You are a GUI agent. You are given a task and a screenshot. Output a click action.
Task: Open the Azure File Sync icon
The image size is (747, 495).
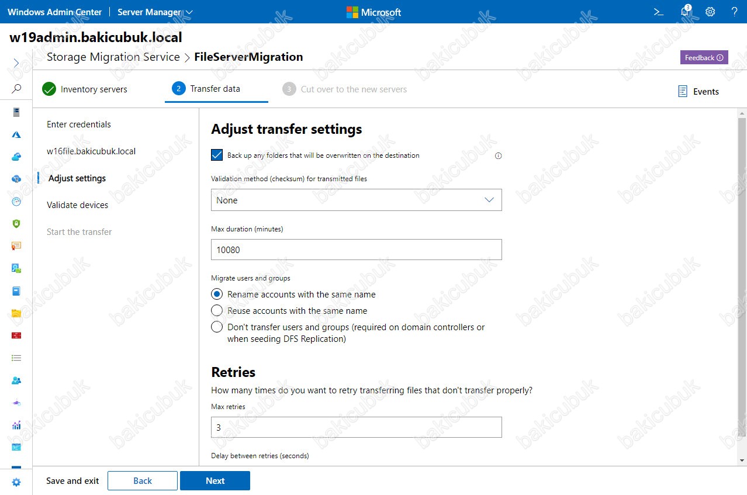point(16,179)
